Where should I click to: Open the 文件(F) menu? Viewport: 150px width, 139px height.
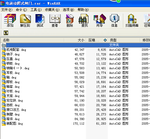(x=7, y=10)
